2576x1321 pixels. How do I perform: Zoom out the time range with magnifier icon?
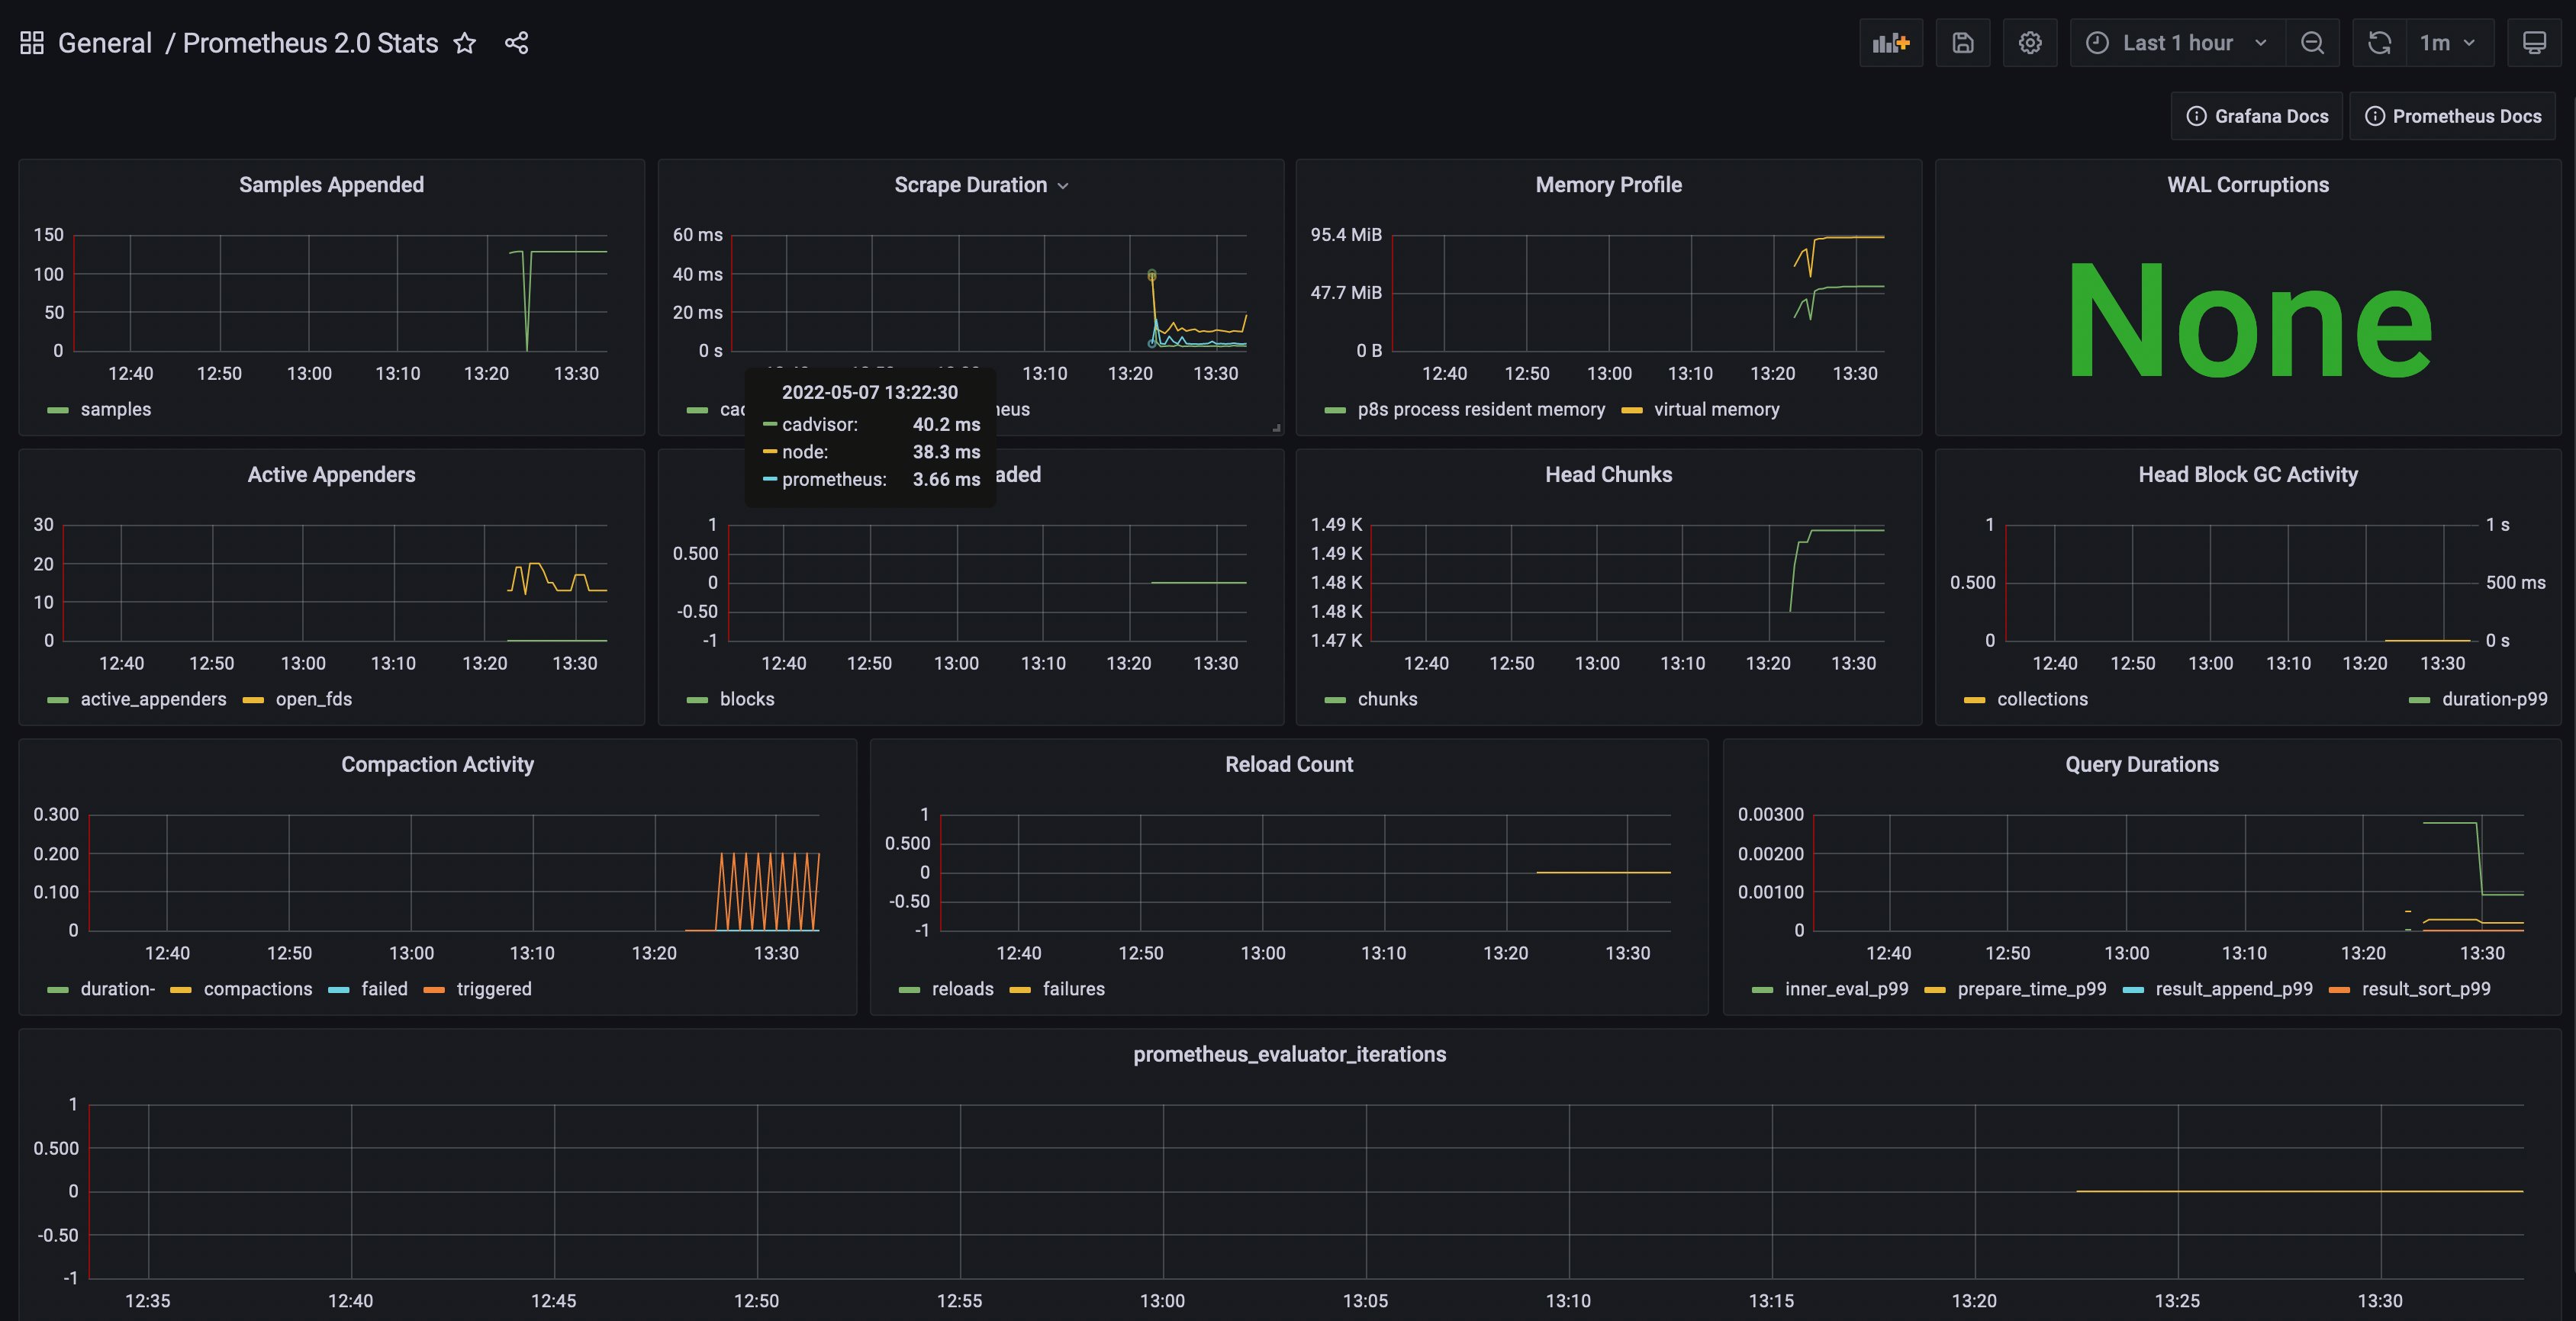coord(2313,43)
